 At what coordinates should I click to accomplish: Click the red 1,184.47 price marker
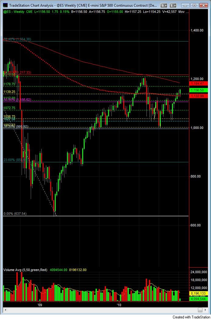[x=199, y=83]
